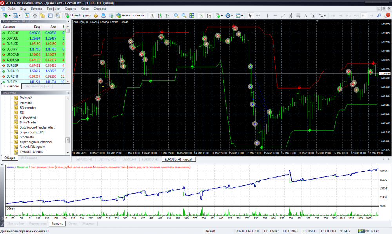The height and width of the screenshot is (234, 392).
Task: Toggle Авто-торговля auto trading
Action: (130, 16)
